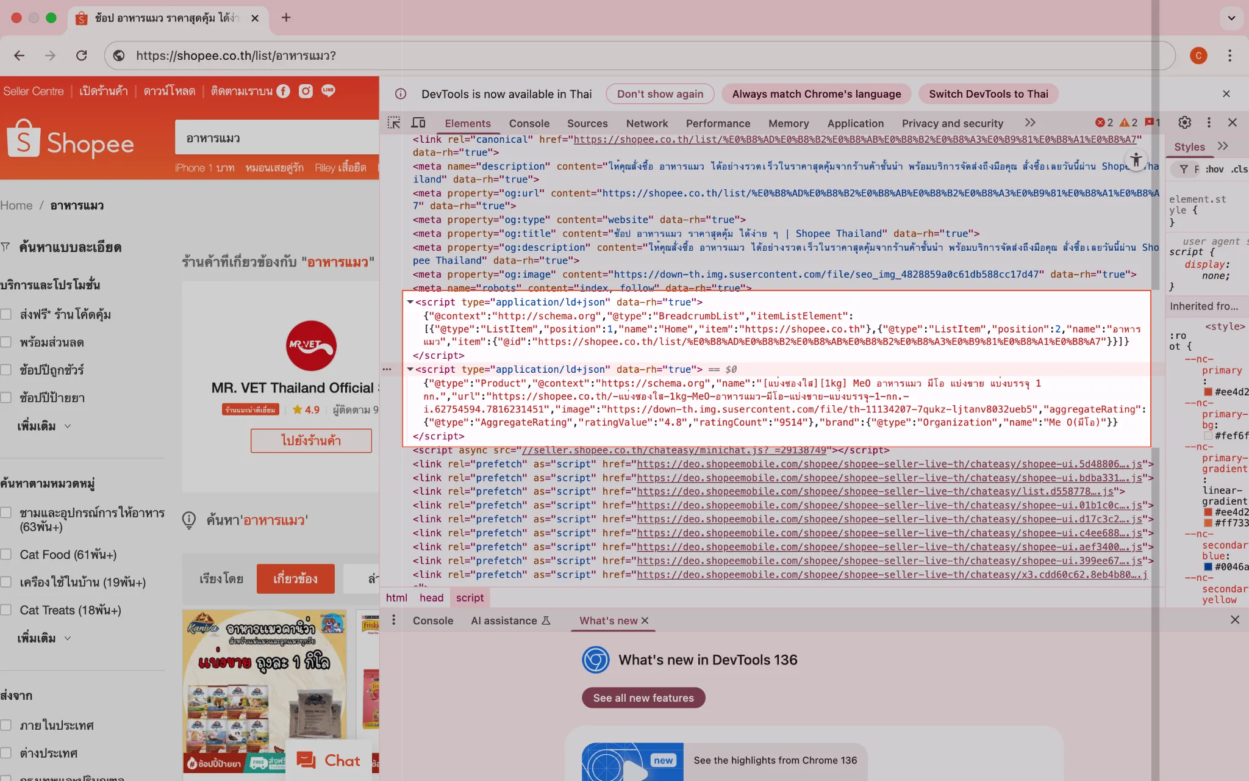Go forward using the browser forward arrow
The width and height of the screenshot is (1249, 781).
click(x=50, y=56)
